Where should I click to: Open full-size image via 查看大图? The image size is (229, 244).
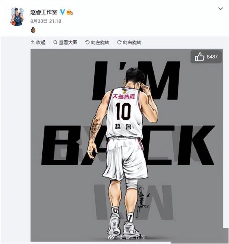[x=65, y=42]
